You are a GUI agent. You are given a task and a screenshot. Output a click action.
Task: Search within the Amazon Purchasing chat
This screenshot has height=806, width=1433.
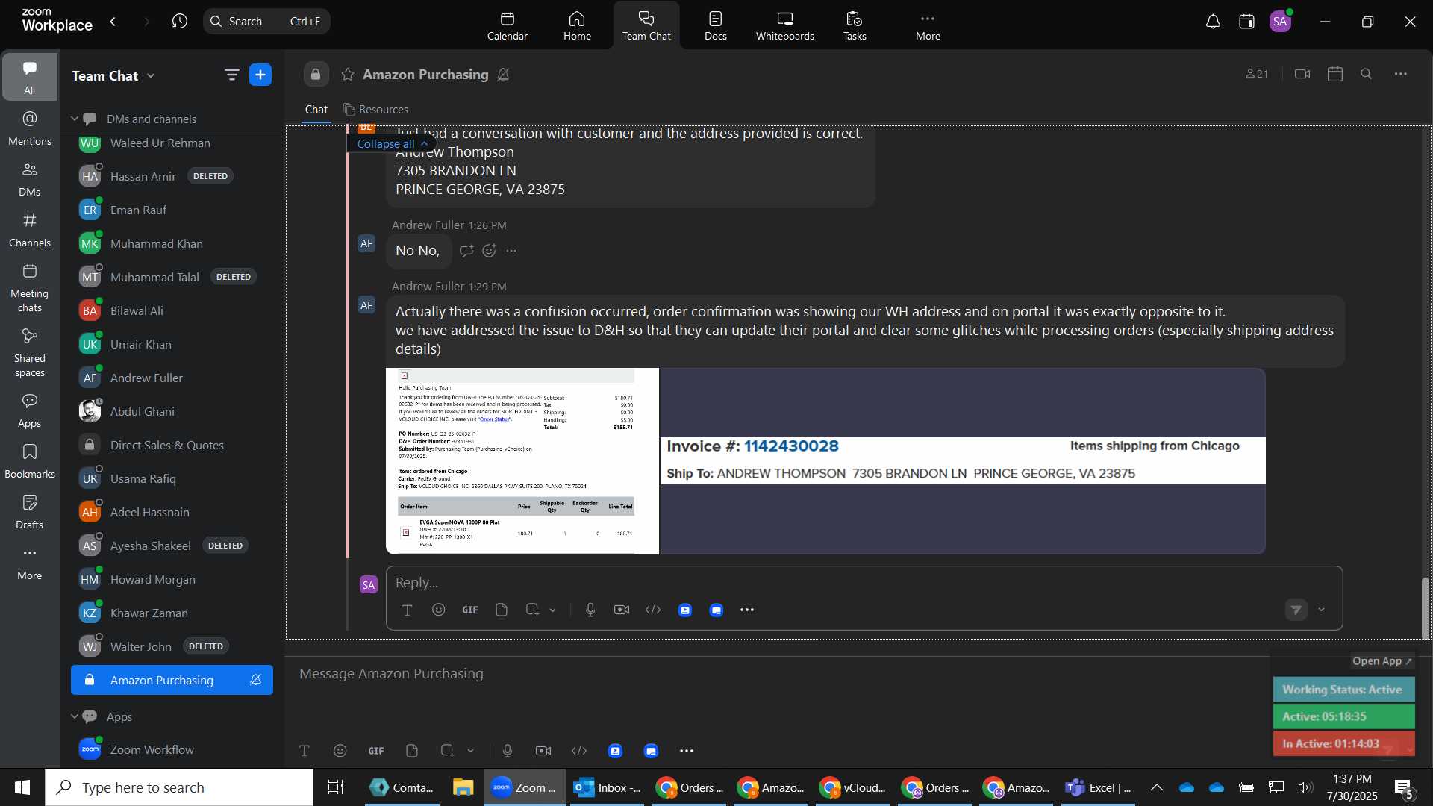(1367, 74)
